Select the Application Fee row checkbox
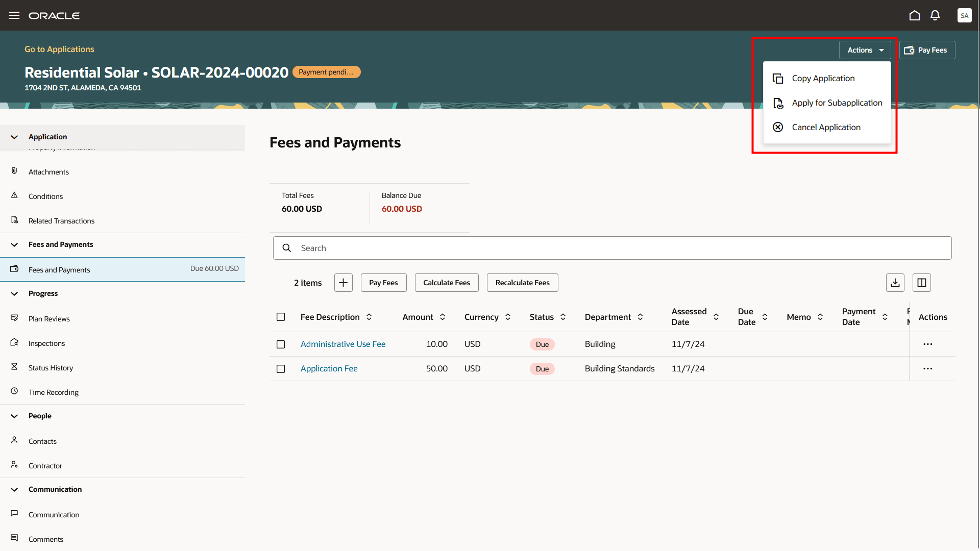 pos(281,368)
